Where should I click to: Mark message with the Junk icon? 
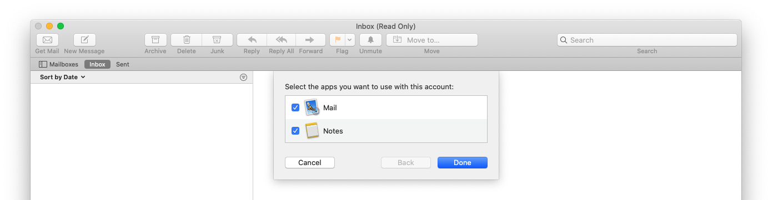pos(217,40)
